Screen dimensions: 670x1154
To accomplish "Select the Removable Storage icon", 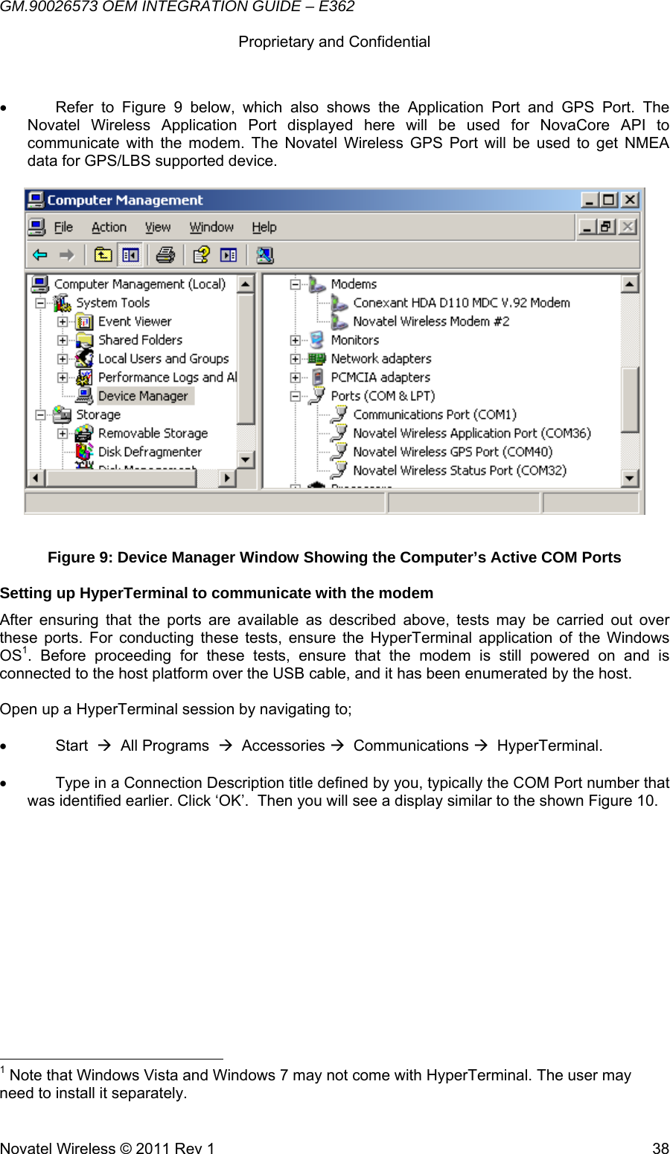I will [85, 433].
